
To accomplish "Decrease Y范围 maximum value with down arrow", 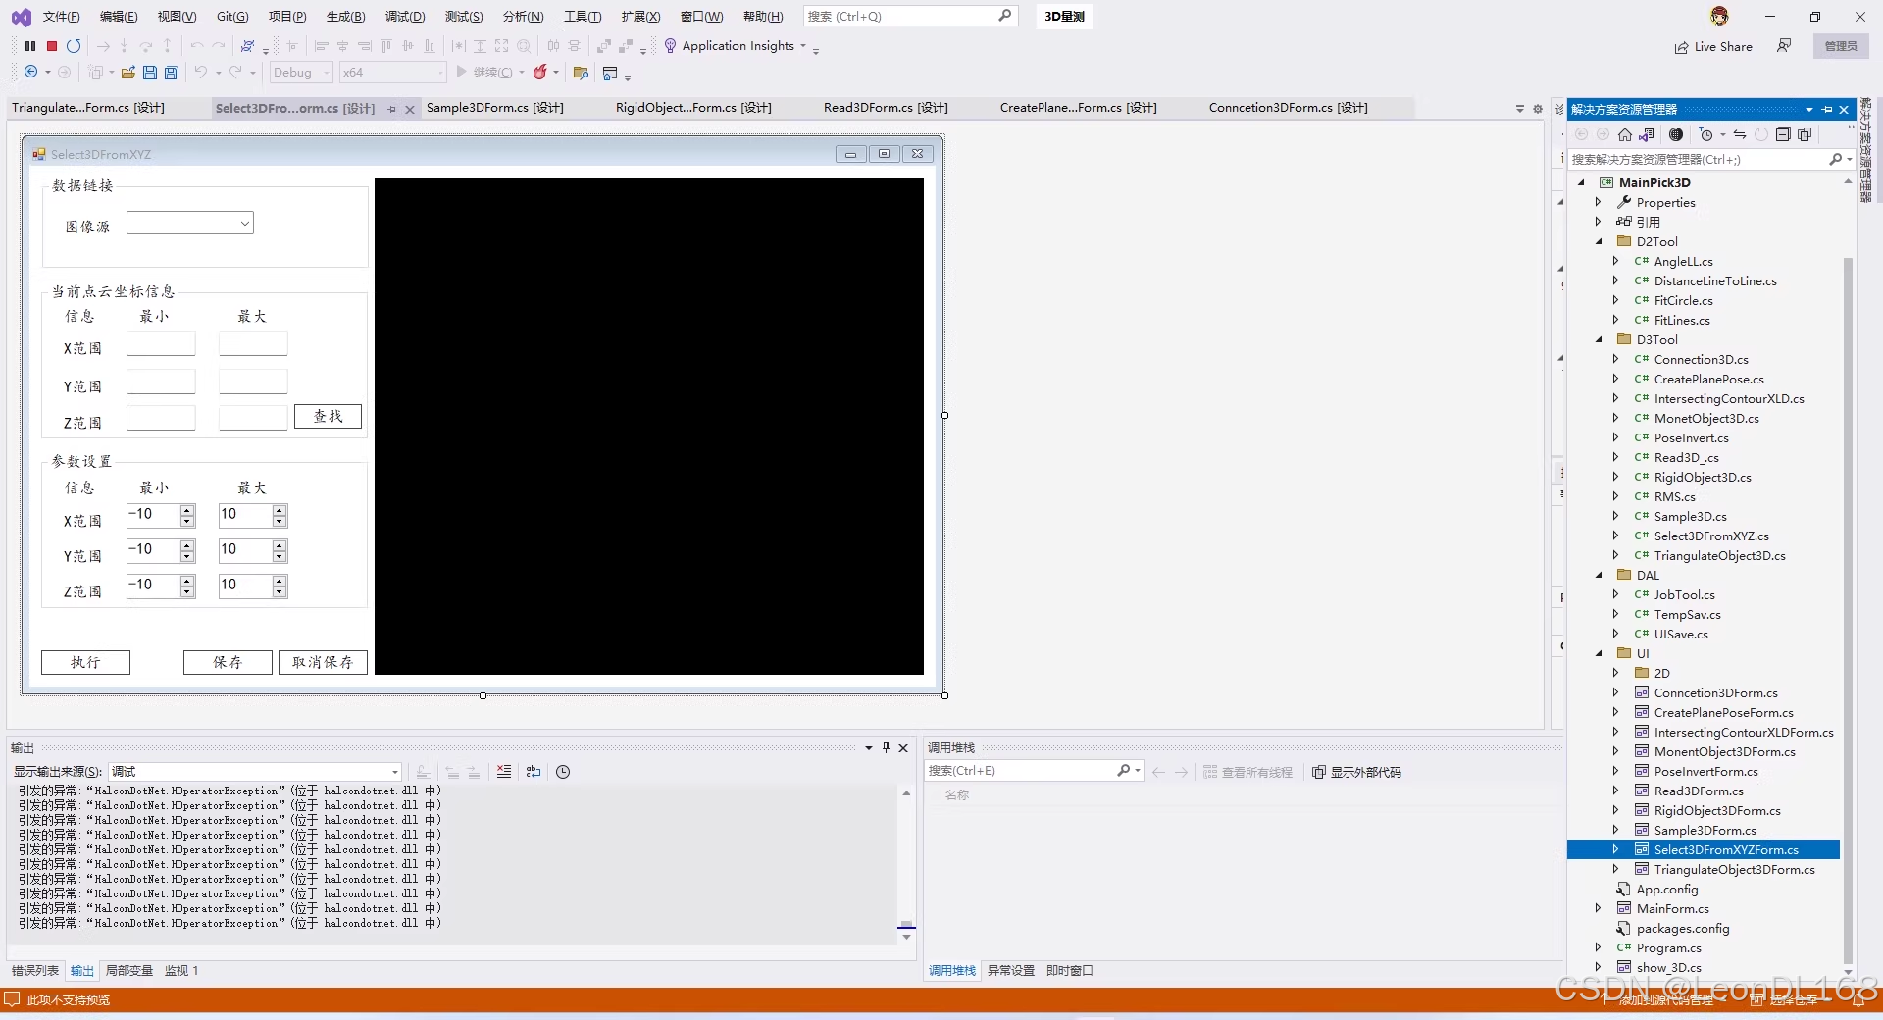I will click(x=280, y=557).
